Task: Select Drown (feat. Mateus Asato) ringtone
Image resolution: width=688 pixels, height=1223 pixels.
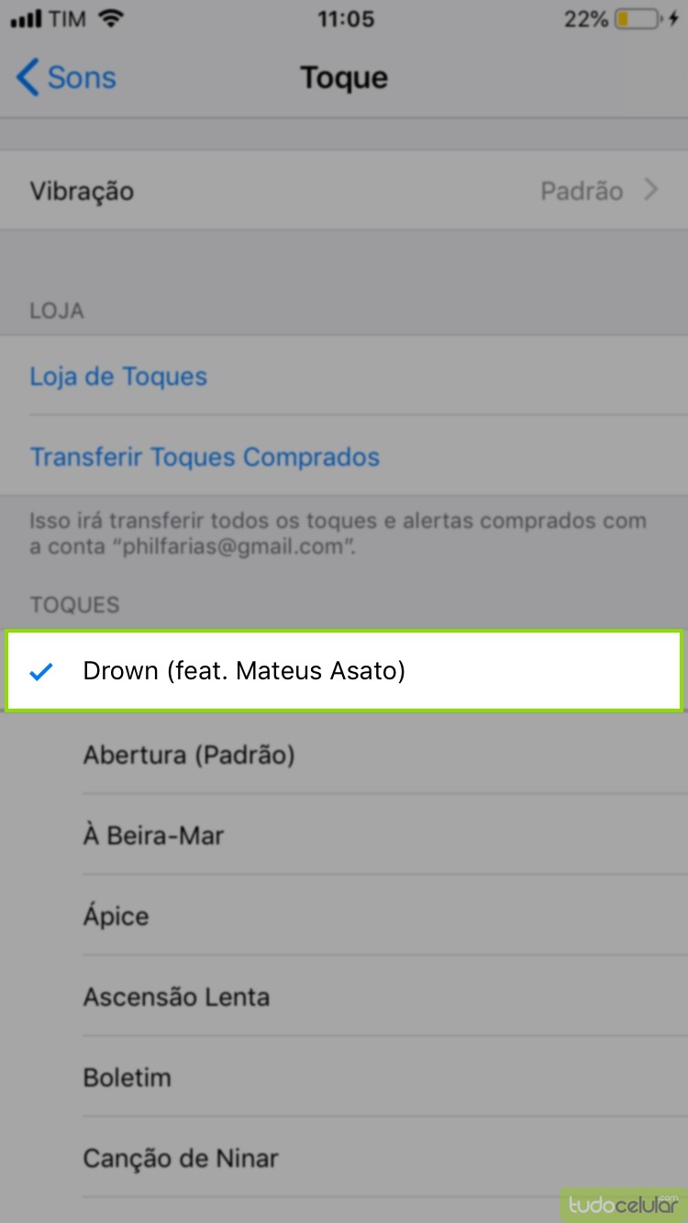Action: (244, 671)
